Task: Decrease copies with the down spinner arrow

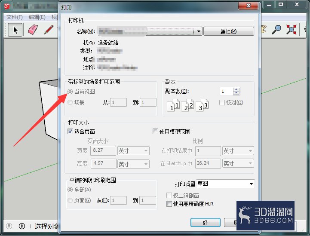Action: (x=236, y=93)
